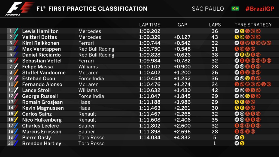
Task: Click Ferrari red stripe next to Kimi Raikkonen
Action: (x=16, y=43)
